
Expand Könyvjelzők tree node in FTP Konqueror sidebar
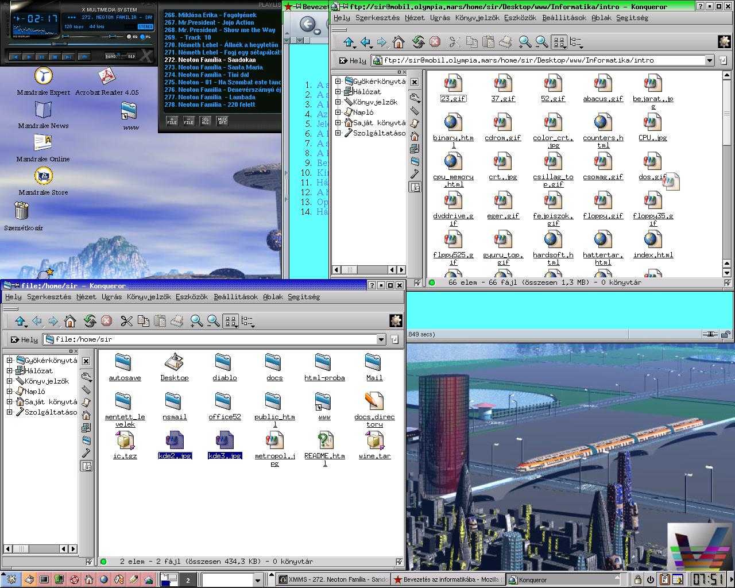(338, 102)
